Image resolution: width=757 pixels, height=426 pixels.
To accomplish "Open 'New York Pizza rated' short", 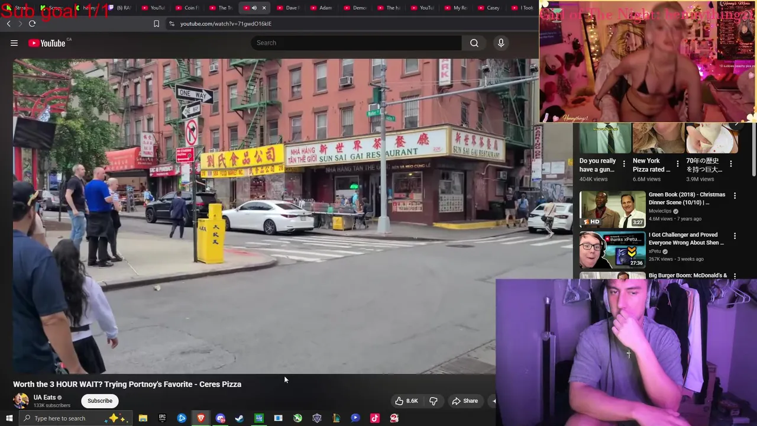I will pos(657,138).
